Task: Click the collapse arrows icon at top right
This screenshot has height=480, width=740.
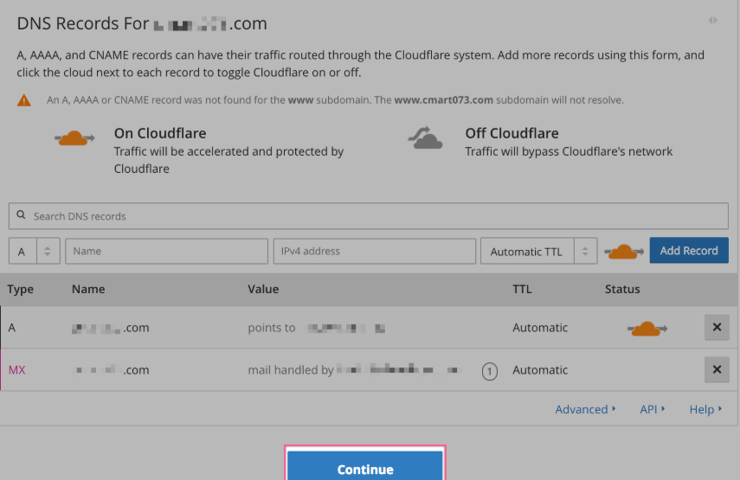Action: [712, 20]
